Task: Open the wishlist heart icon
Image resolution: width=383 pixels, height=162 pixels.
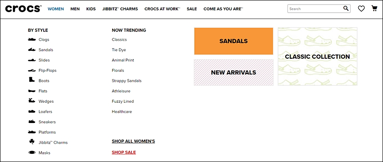Action: (x=361, y=9)
